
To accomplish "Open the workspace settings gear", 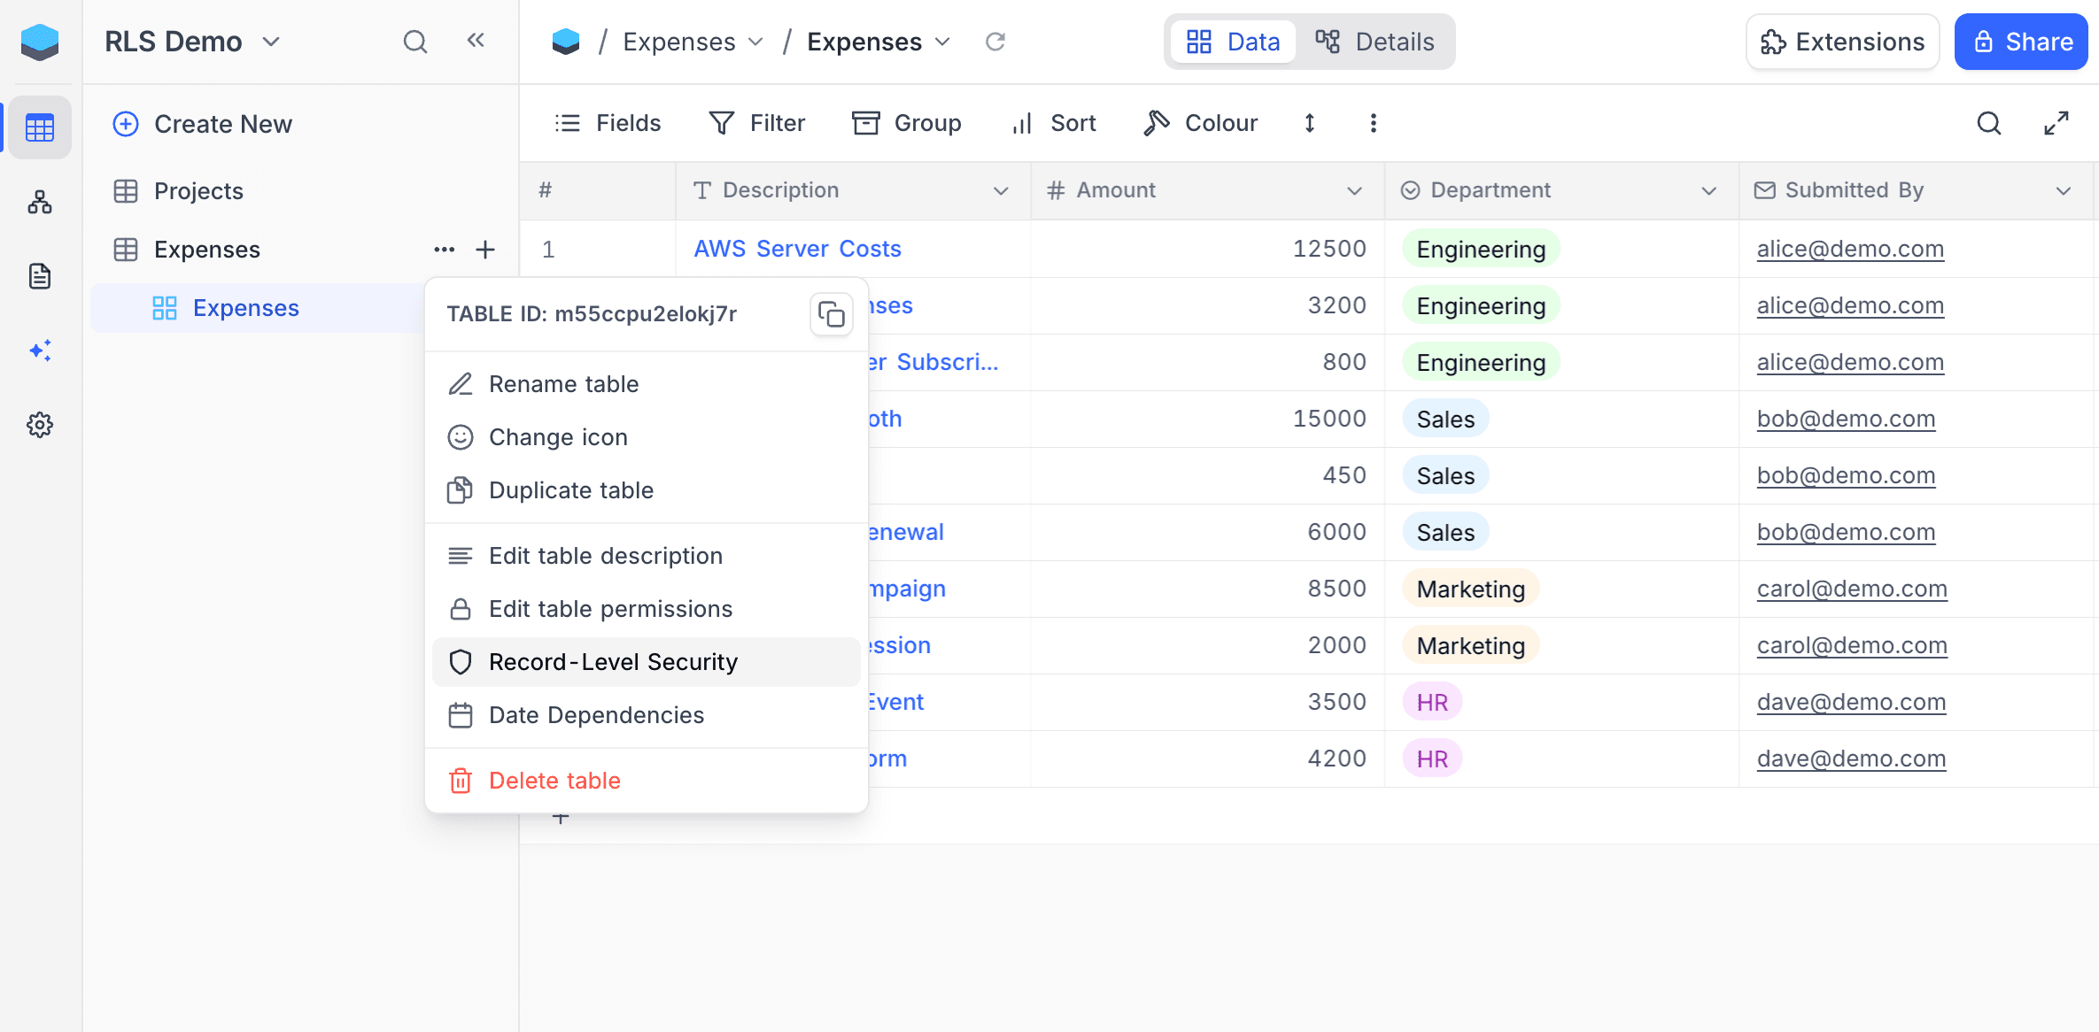I will [x=40, y=425].
